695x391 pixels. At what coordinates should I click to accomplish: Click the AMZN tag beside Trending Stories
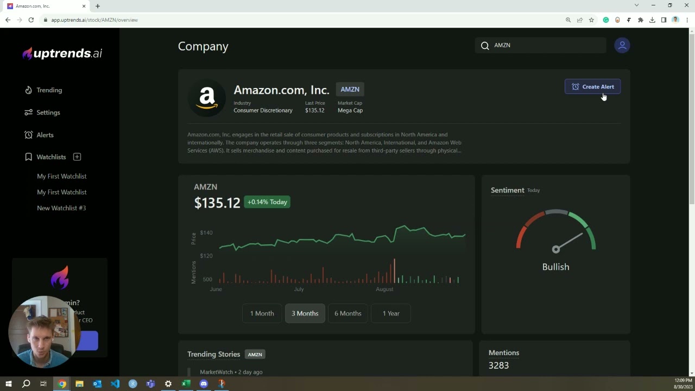pos(255,355)
